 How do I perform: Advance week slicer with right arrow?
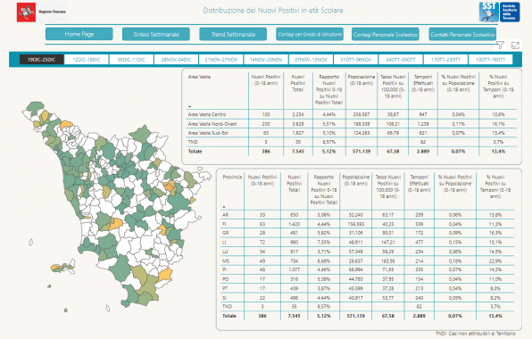pos(518,60)
